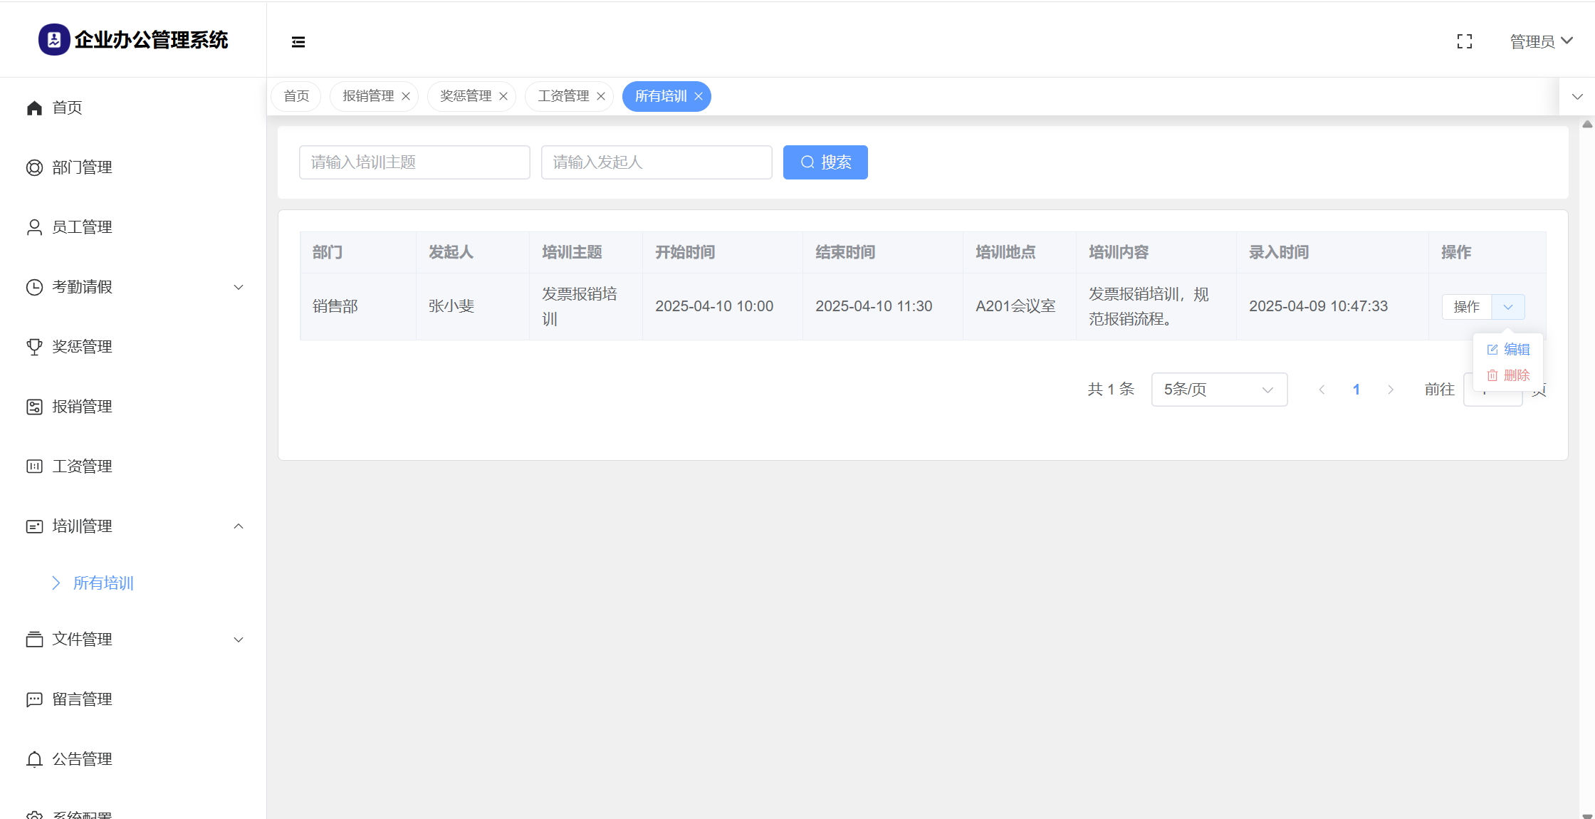Open 员工管理 from sidebar
Viewport: 1595px width, 819px height.
point(82,227)
